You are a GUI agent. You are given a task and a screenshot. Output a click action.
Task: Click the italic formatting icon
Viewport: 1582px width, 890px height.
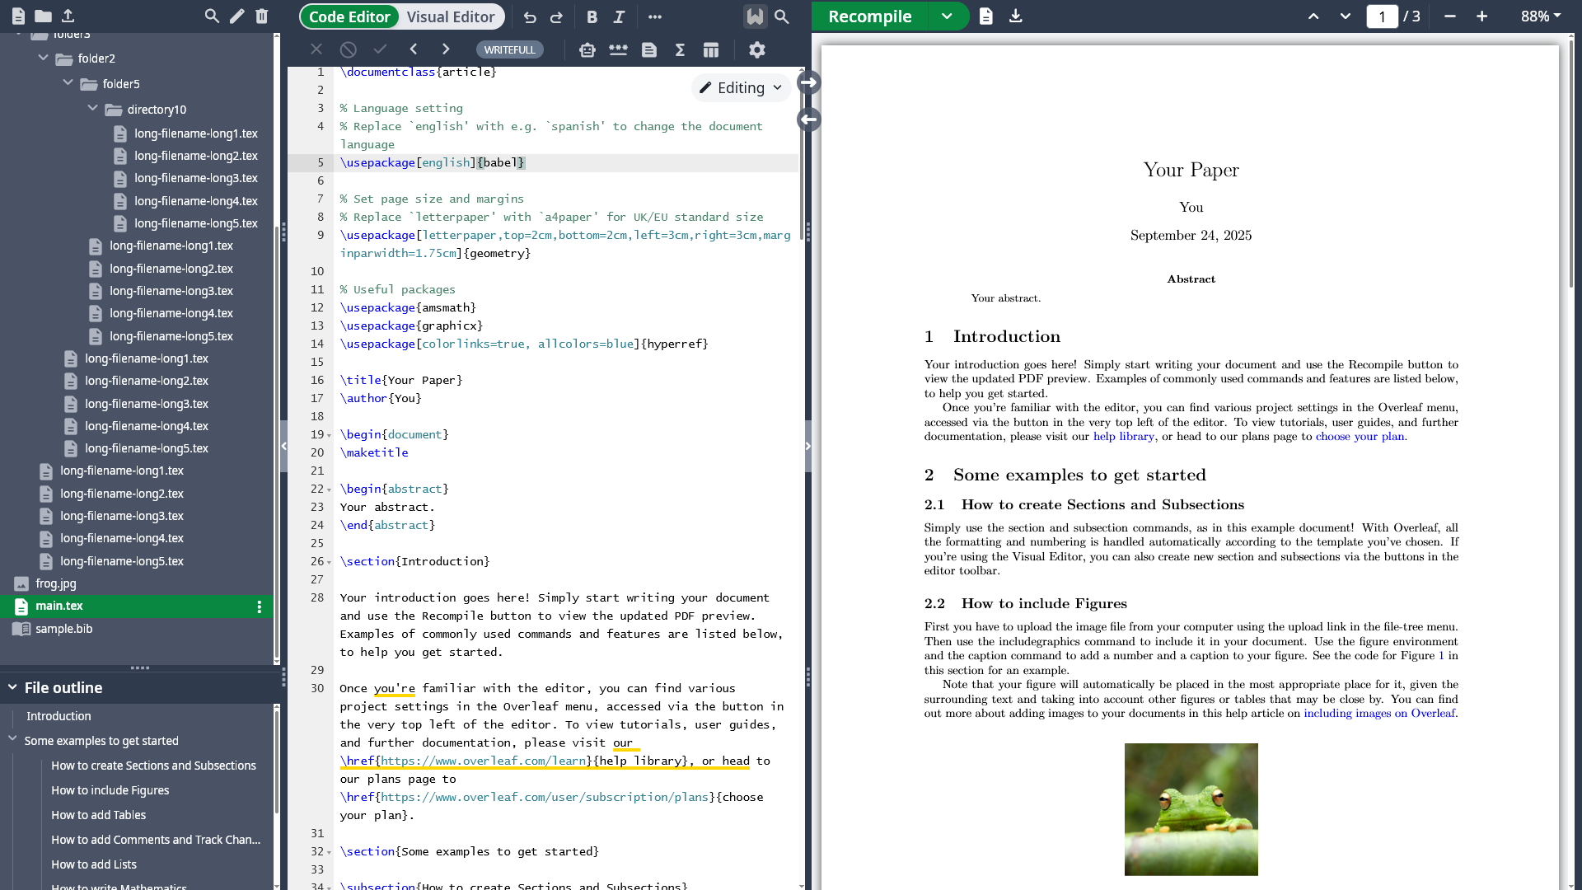(x=619, y=16)
